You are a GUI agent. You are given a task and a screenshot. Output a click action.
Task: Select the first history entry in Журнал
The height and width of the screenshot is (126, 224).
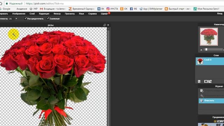[x=211, y=91]
